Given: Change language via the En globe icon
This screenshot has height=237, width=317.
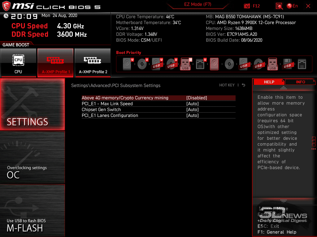Looking at the screenshot, I should 292,6.
